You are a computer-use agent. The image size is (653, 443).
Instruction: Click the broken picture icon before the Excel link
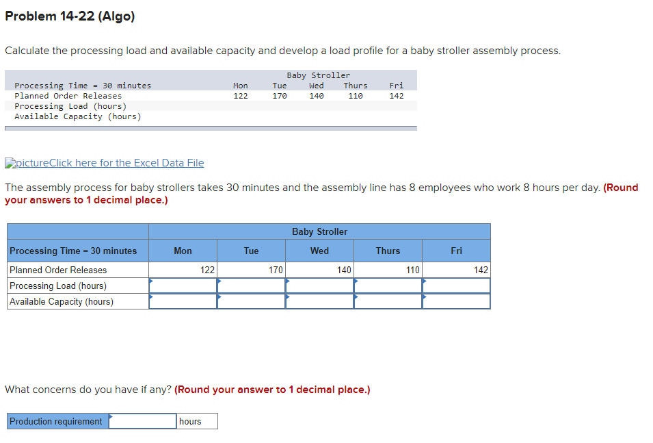click(x=10, y=162)
